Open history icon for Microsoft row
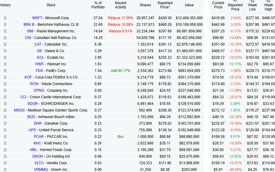 [5, 18]
